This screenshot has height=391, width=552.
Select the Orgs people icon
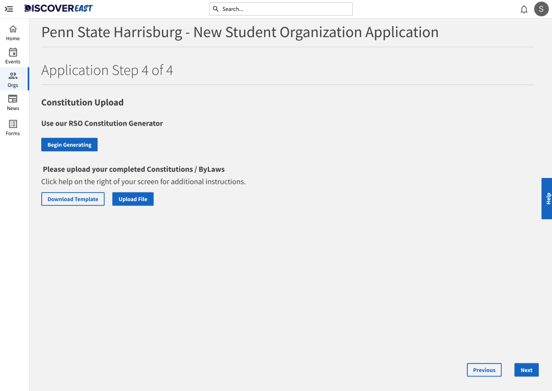coord(13,76)
